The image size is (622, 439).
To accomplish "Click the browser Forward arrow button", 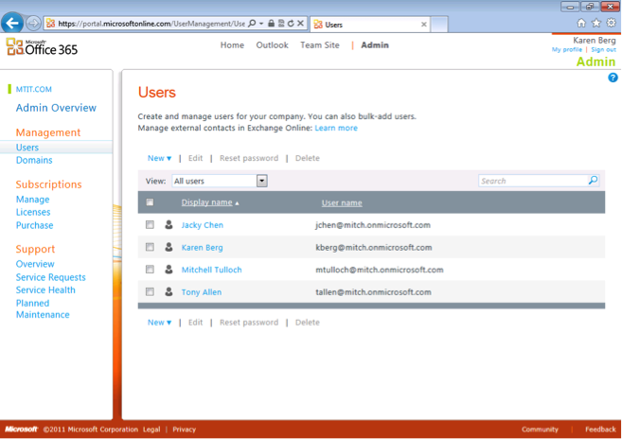I will (33, 24).
